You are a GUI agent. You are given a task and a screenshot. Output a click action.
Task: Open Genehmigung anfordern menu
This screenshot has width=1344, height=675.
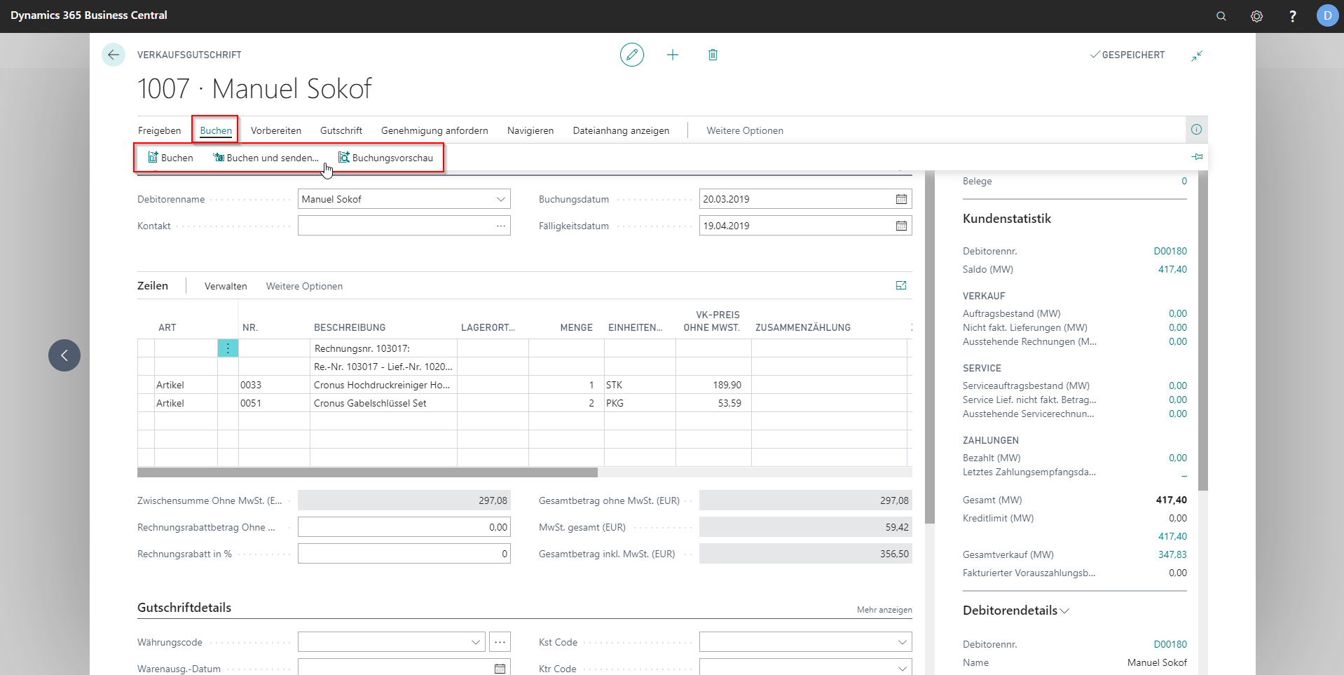(x=434, y=130)
